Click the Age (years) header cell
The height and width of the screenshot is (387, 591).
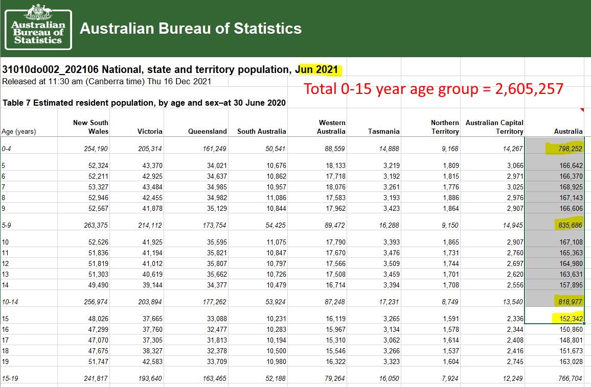click(19, 131)
